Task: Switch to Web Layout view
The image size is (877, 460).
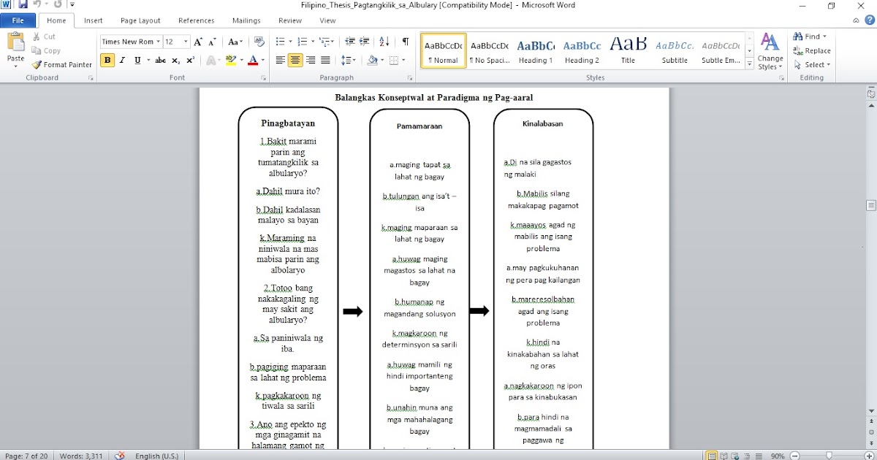Action: pyautogui.click(x=734, y=456)
